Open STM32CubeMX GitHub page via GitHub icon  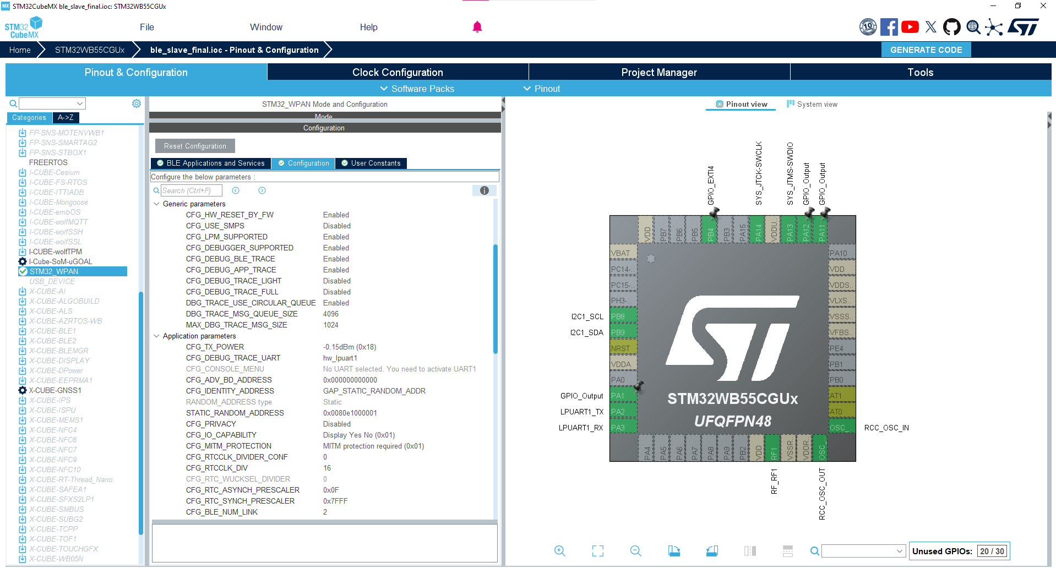pos(952,26)
